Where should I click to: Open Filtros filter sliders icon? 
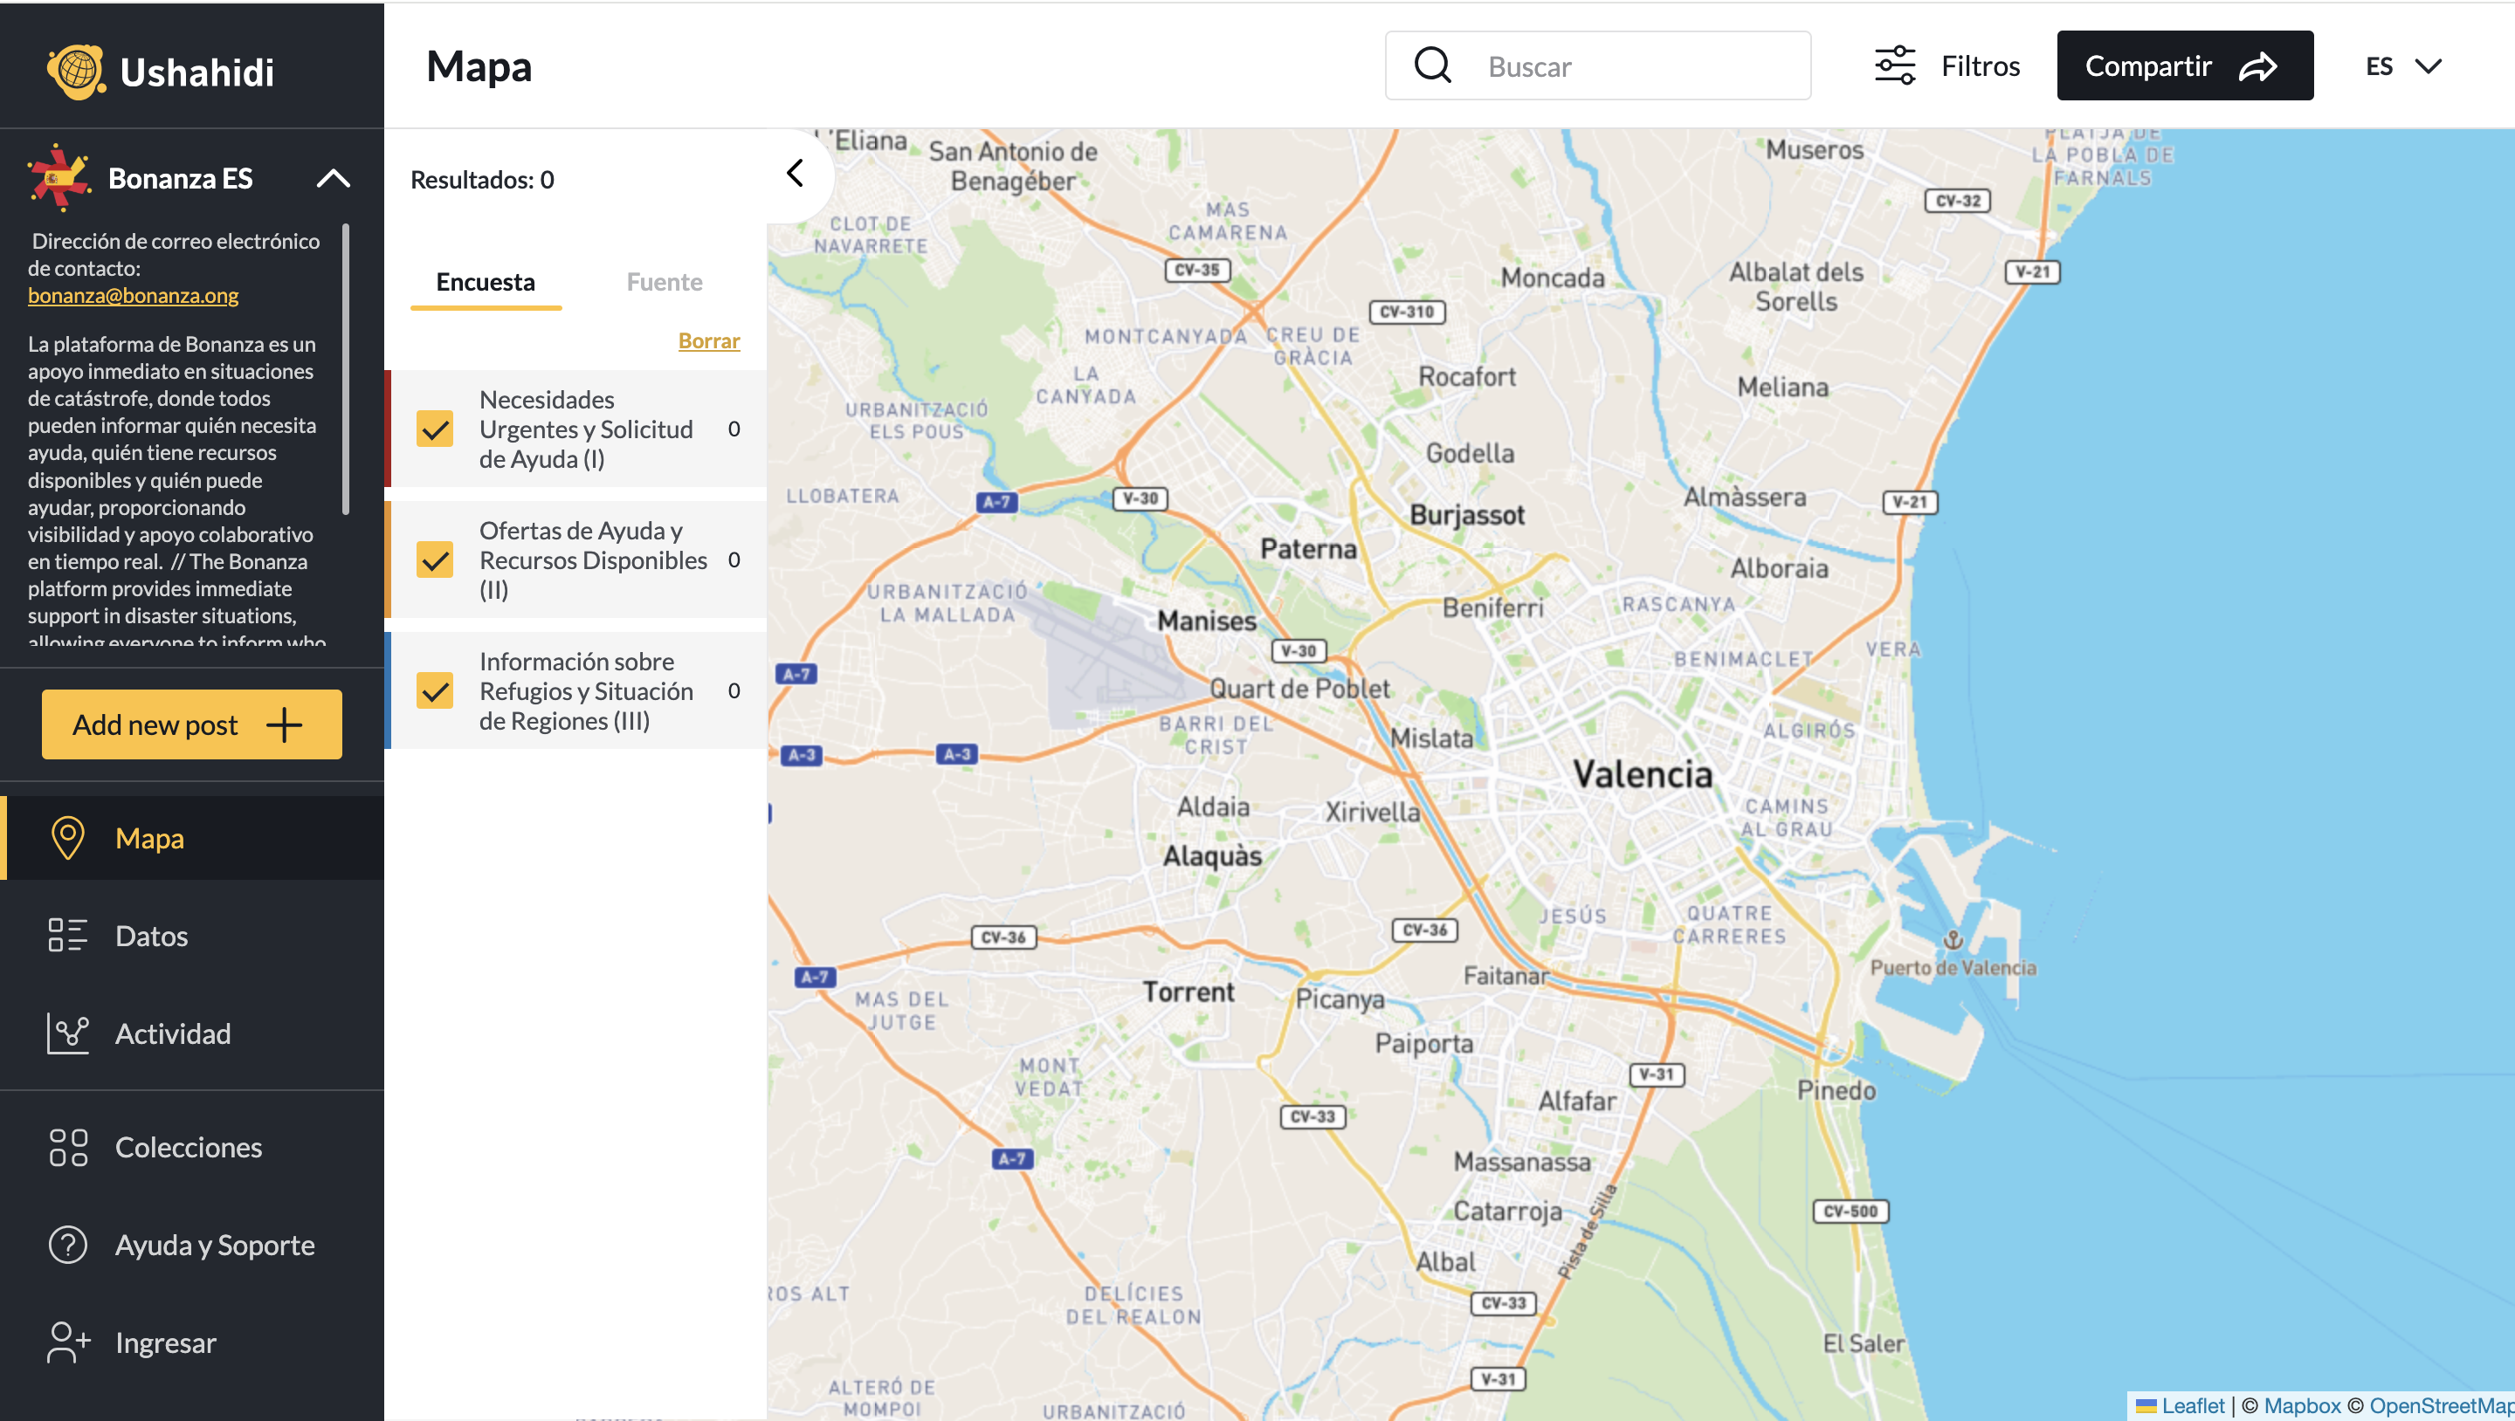1894,65
